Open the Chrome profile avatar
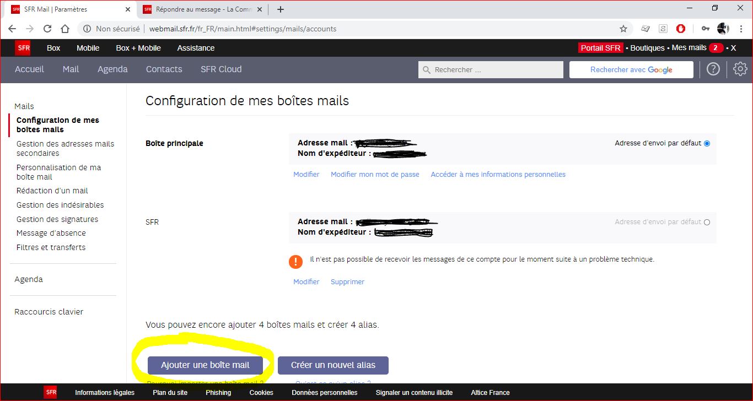 coord(723,29)
